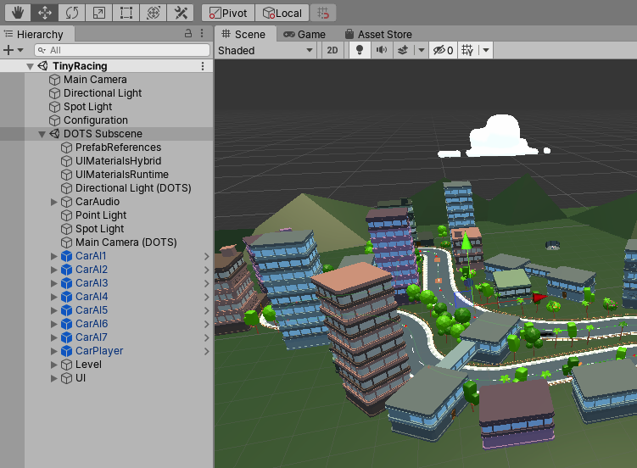
Task: Expand CarPlayer prefab
Action: tap(53, 351)
